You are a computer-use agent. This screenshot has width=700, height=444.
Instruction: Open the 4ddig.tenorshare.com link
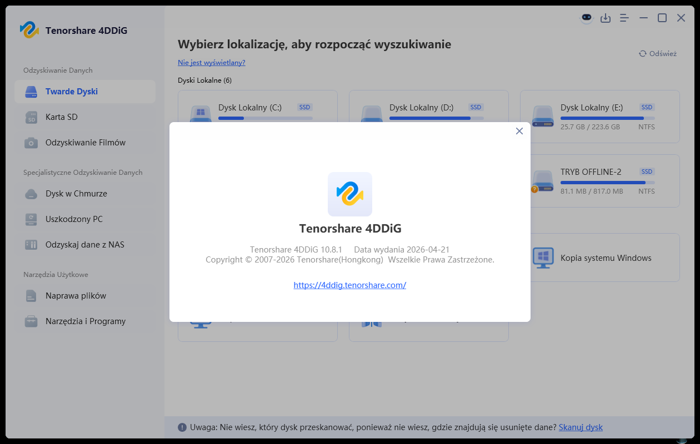(x=350, y=285)
